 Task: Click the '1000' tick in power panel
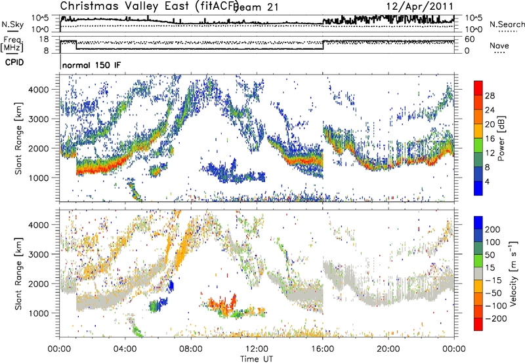(38, 178)
